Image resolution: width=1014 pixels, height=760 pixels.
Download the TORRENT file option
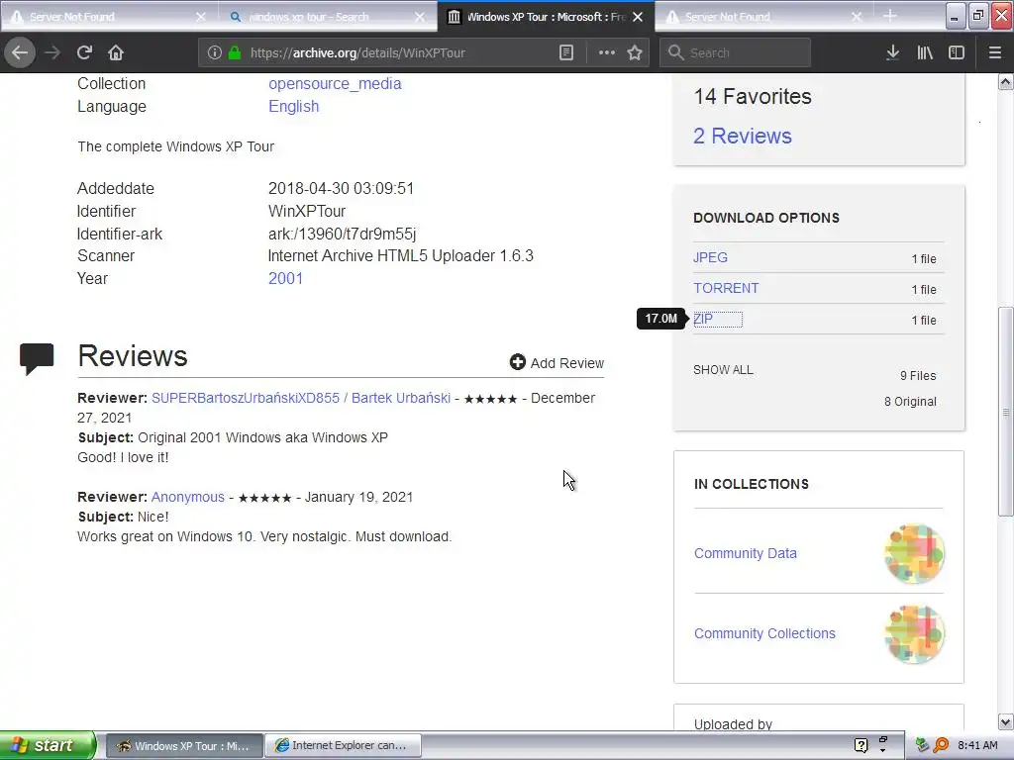pyautogui.click(x=726, y=288)
